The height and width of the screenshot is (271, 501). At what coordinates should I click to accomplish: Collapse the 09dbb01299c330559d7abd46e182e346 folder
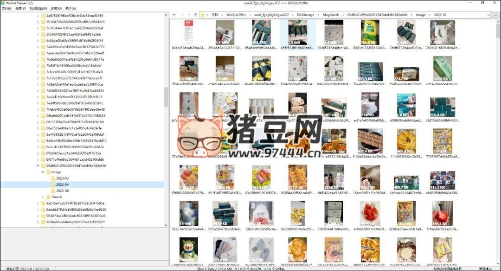(x=38, y=166)
